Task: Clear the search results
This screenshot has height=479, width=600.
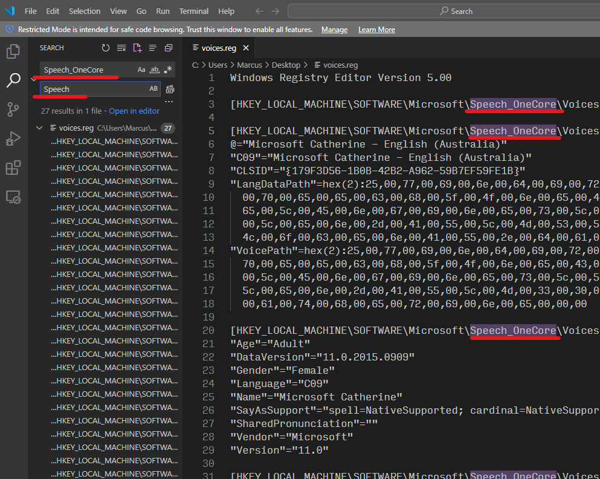Action: point(121,48)
